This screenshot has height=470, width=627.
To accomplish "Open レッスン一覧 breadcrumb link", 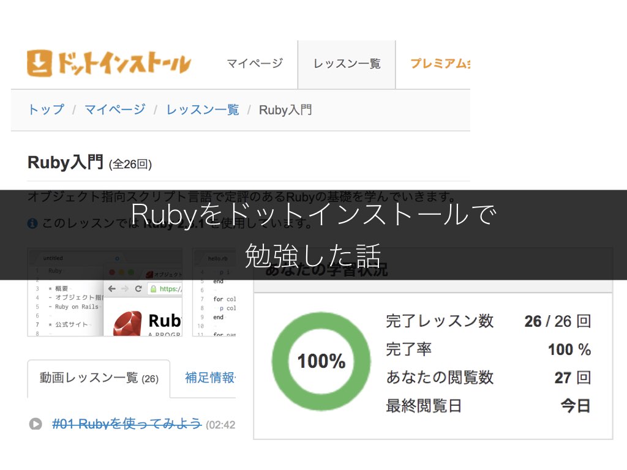I will click(x=203, y=110).
